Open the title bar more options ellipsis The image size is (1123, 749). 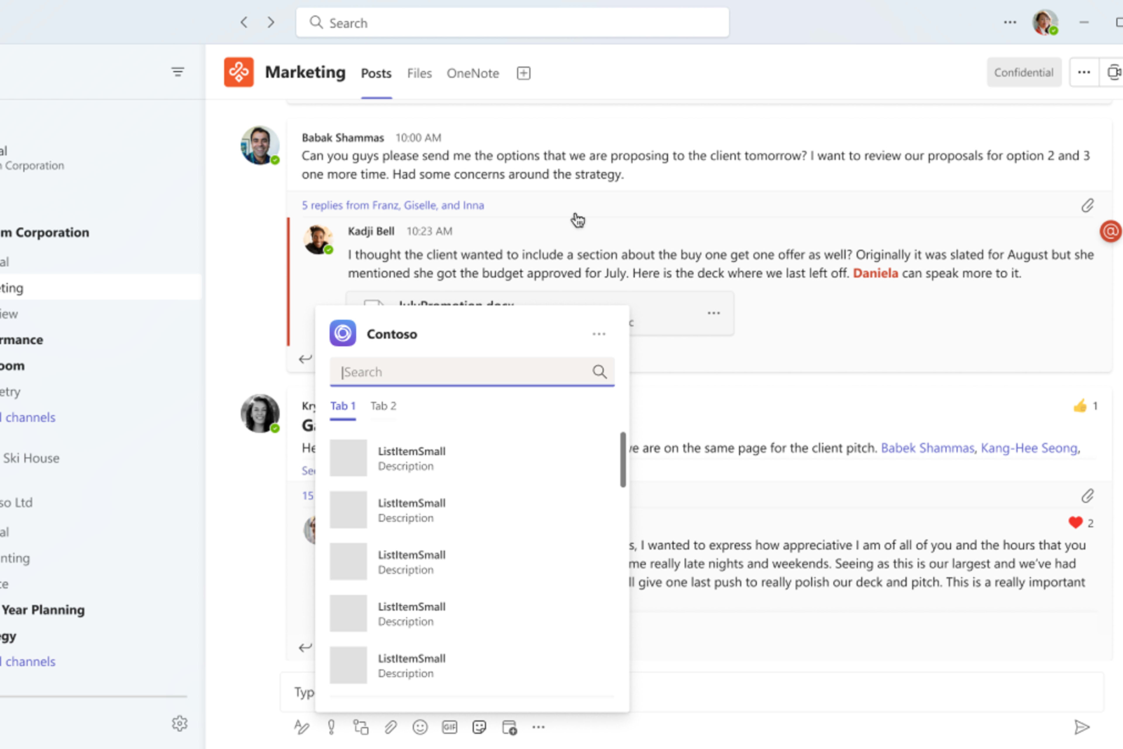[1010, 23]
